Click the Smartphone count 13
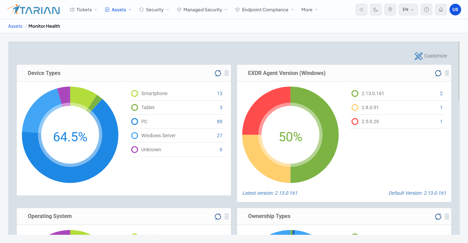Screen dimensions: 468x243 click(x=220, y=93)
